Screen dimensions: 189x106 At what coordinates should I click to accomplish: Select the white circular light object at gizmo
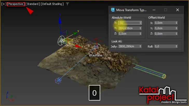61,41
